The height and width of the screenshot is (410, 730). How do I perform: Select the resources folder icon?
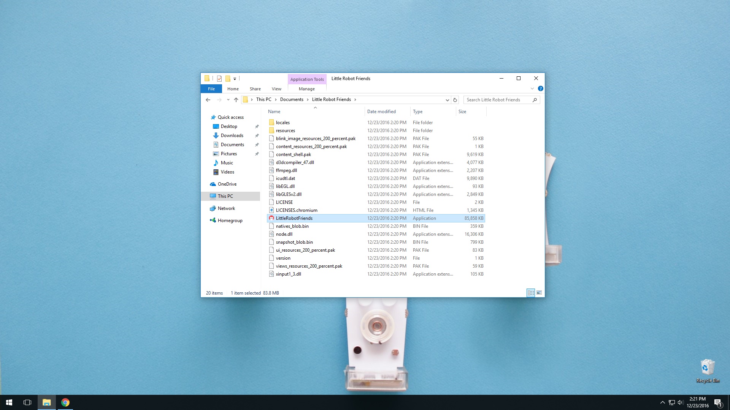click(x=271, y=131)
